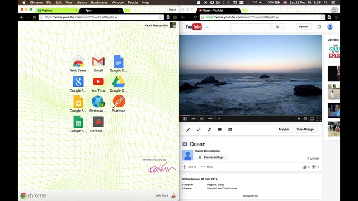Open the YouTube guide menu icon
358x201 pixels.
coord(208,27)
